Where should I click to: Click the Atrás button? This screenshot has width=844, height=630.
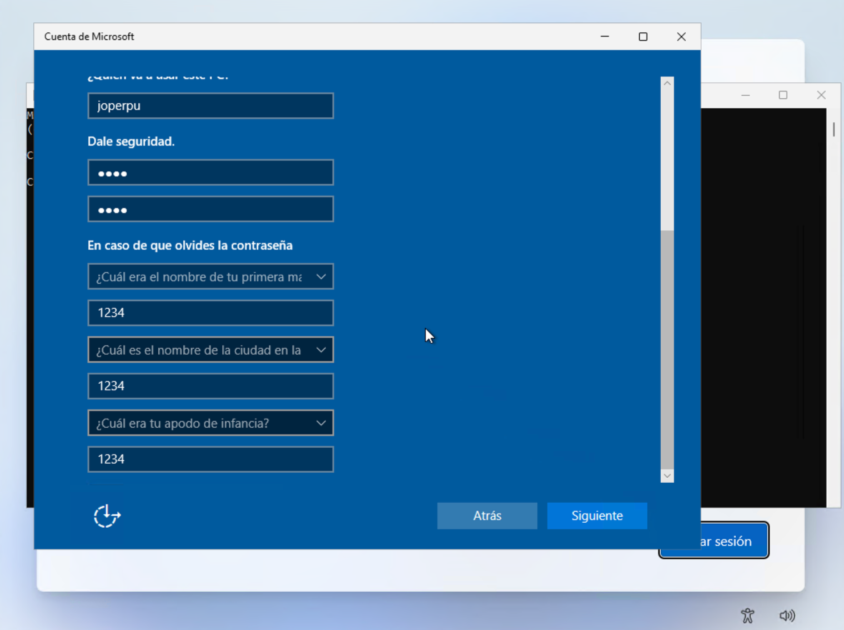pos(487,516)
